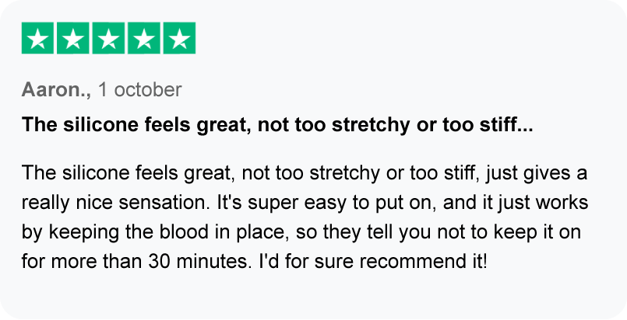627x320 pixels.
Task: Open the bold review title heading
Action: click(x=277, y=124)
